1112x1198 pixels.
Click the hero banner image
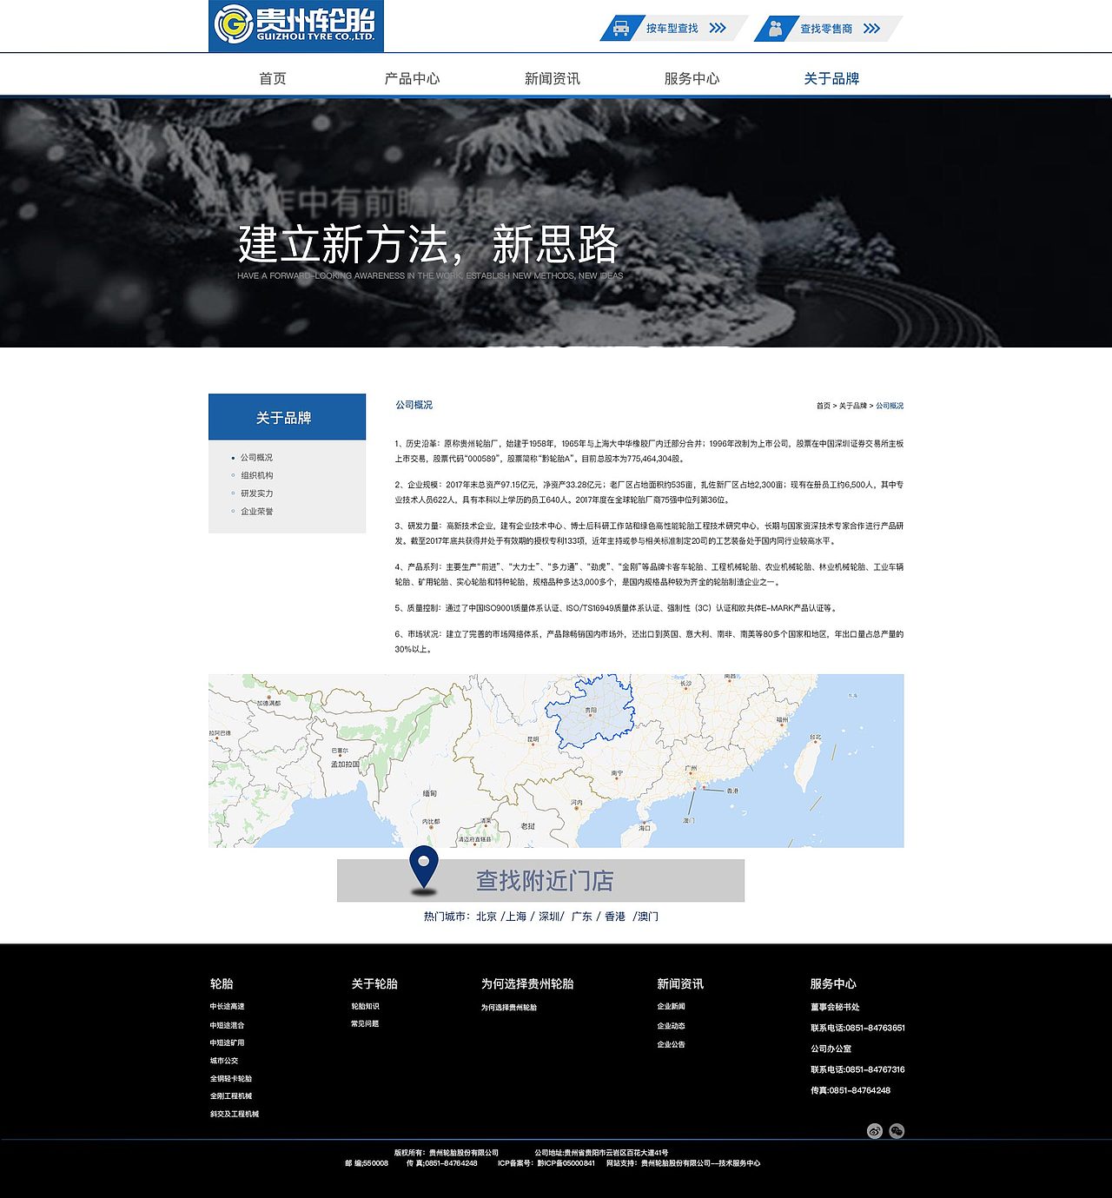pos(556,222)
